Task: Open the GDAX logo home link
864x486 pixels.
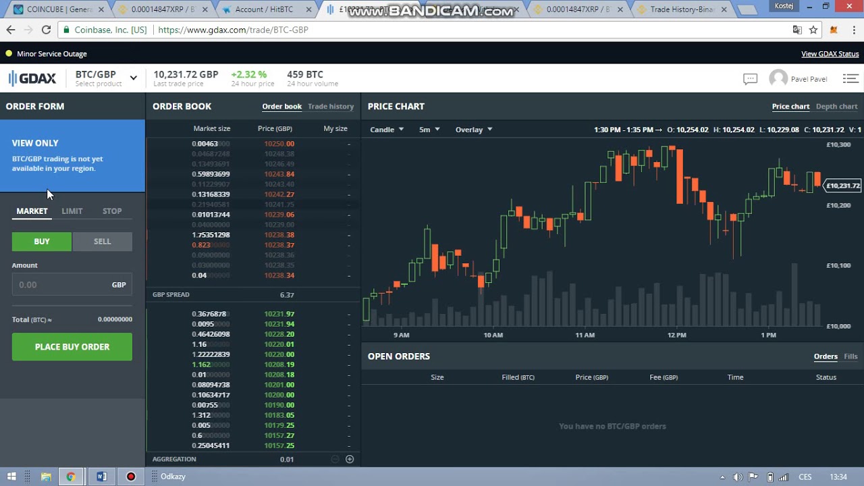Action: 32,78
